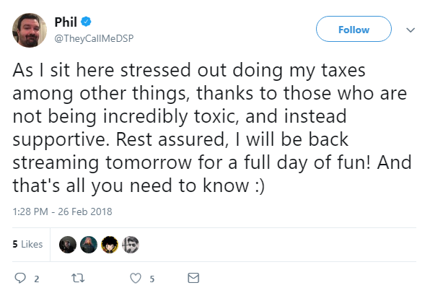Open the @TheyCallMeDSP handle link
The width and height of the screenshot is (430, 301).
[94, 38]
